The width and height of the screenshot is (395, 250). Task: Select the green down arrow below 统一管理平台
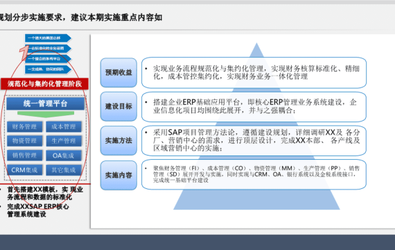pyautogui.click(x=46, y=115)
